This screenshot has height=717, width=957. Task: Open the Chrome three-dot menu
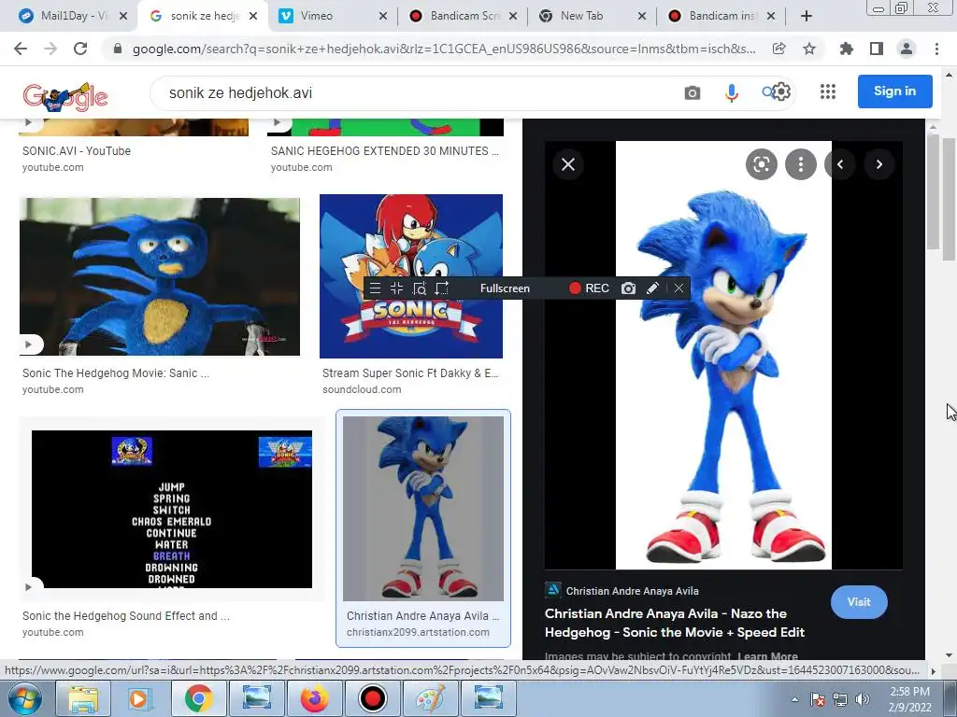pos(936,49)
